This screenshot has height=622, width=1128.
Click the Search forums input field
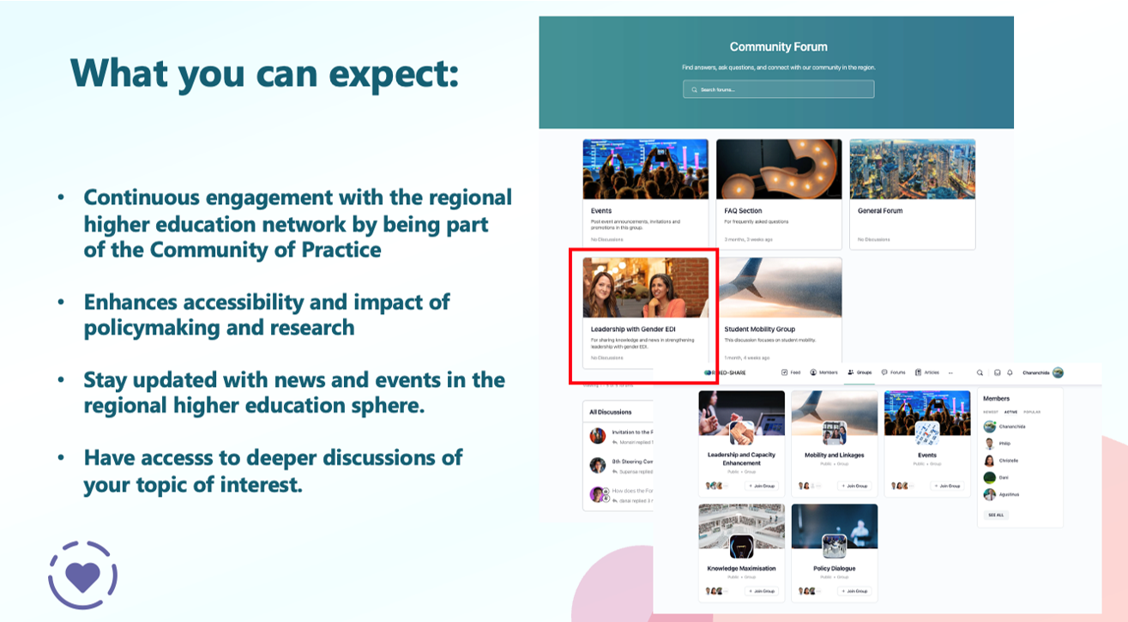tap(778, 89)
